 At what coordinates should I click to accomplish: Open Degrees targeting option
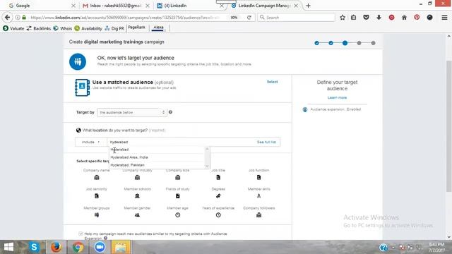pyautogui.click(x=218, y=193)
